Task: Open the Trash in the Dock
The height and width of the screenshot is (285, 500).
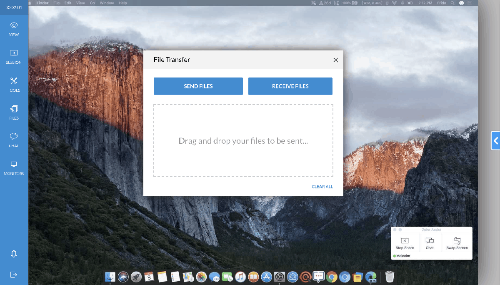Action: (390, 276)
